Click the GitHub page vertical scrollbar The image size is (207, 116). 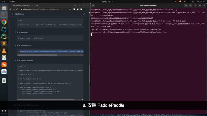click(90, 74)
